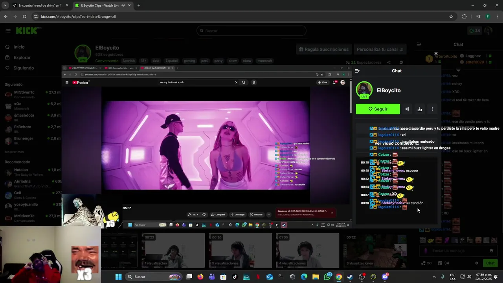Click the Kick Buscar search field

(251, 31)
